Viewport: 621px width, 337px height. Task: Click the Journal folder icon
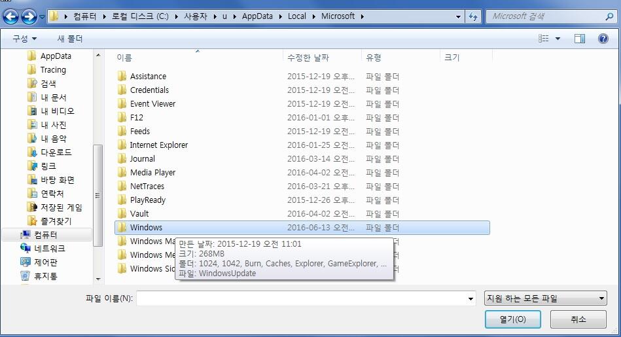pyautogui.click(x=122, y=159)
